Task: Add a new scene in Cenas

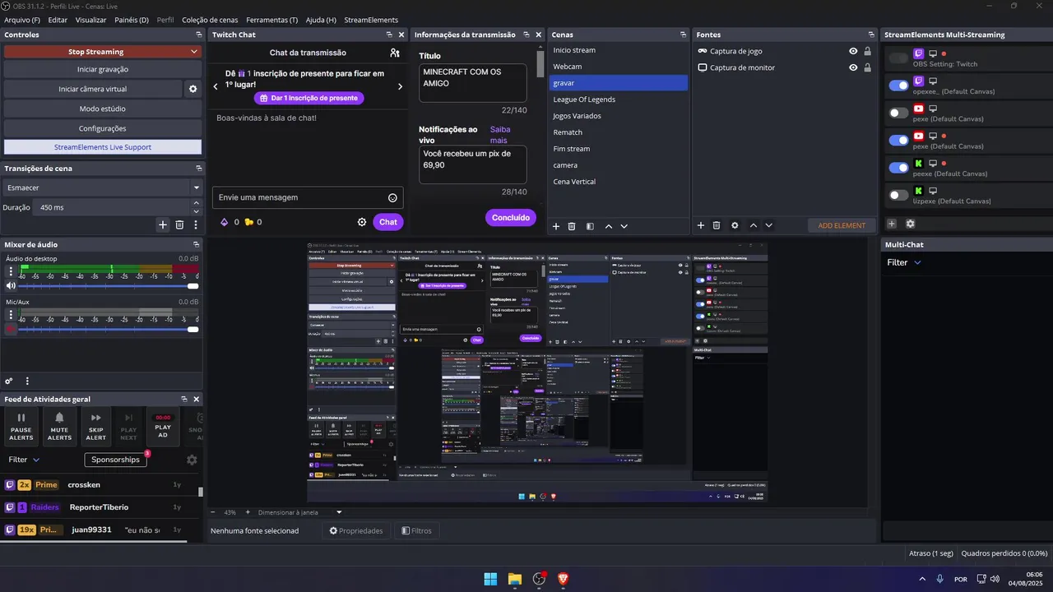Action: 556,225
